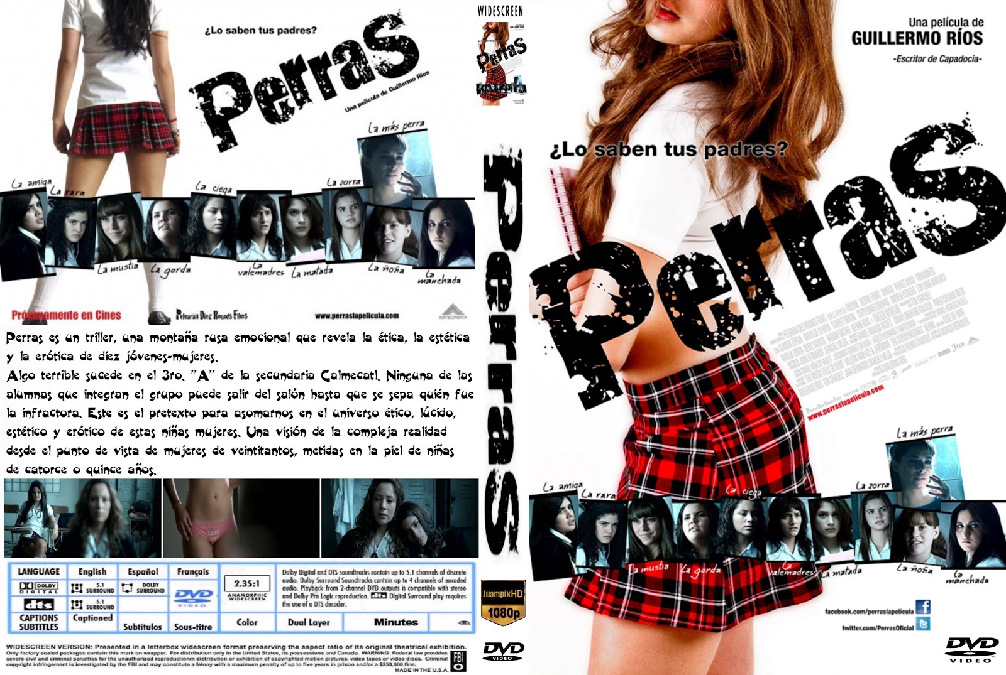Click the '-Escritor de Capadocia-' text
The height and width of the screenshot is (675, 1006).
[x=937, y=60]
